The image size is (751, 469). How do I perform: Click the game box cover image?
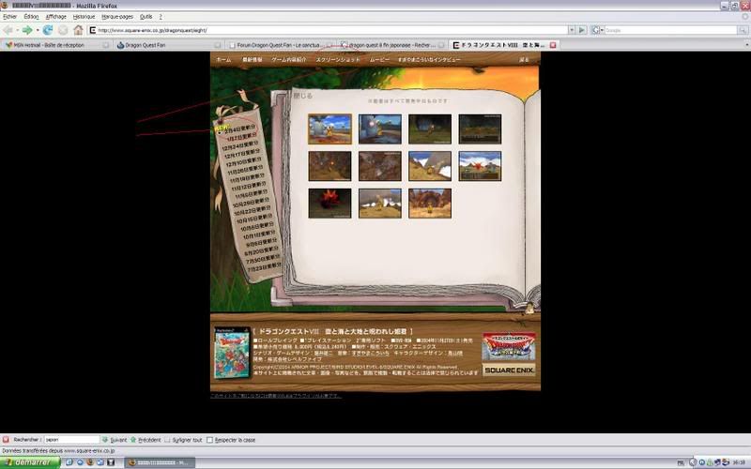tap(232, 353)
